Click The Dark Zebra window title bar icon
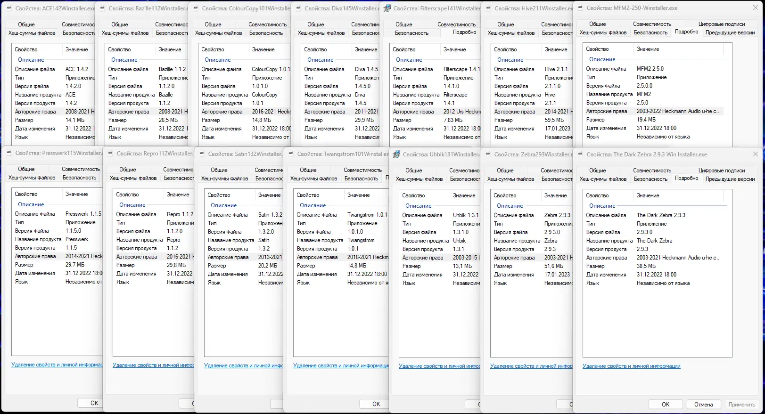The image size is (765, 414). 580,154
